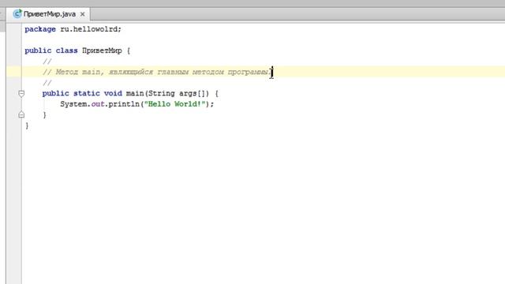Click the 'out' field in println line
The width and height of the screenshot is (505, 284).
pyautogui.click(x=98, y=104)
